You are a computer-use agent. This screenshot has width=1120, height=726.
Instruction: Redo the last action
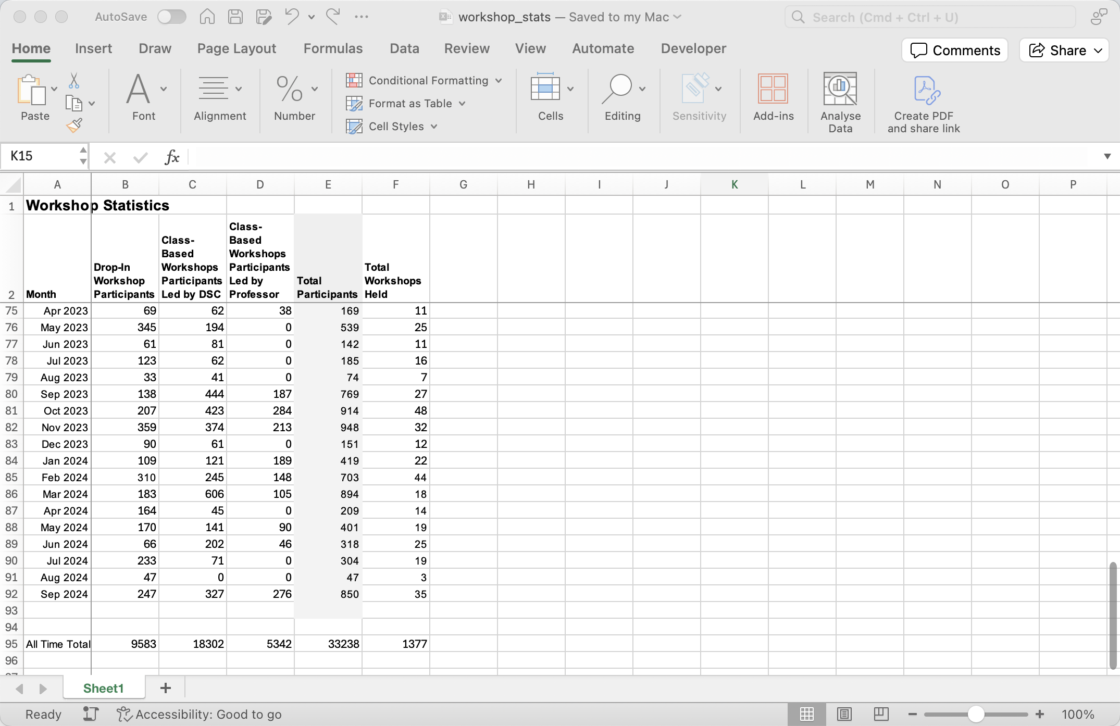(333, 17)
